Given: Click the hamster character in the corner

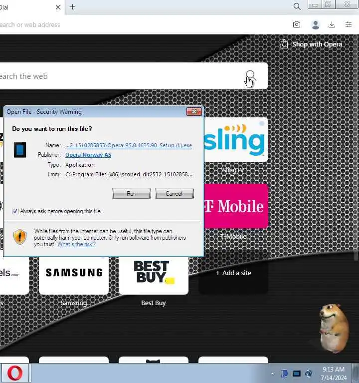Looking at the screenshot, I should tap(334, 328).
